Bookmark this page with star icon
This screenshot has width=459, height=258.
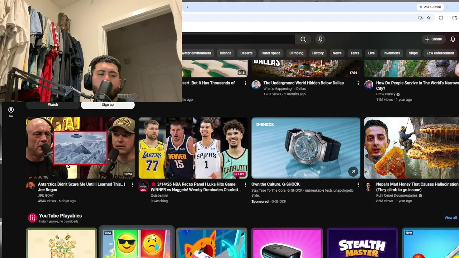coord(429,18)
